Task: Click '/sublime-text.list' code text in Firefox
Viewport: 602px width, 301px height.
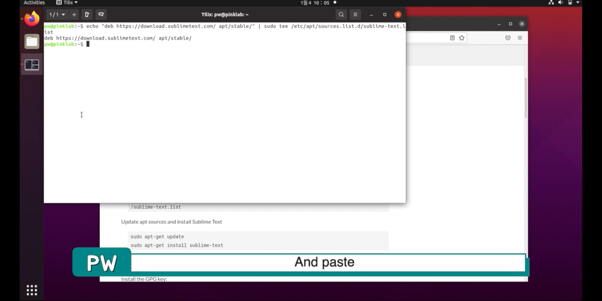Action: (x=156, y=207)
